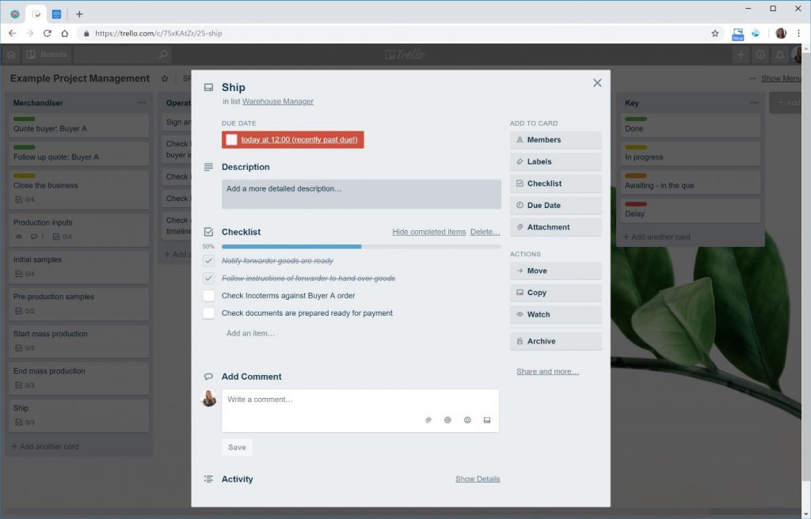Close the Ship card dialog
The width and height of the screenshot is (811, 519).
tap(597, 83)
